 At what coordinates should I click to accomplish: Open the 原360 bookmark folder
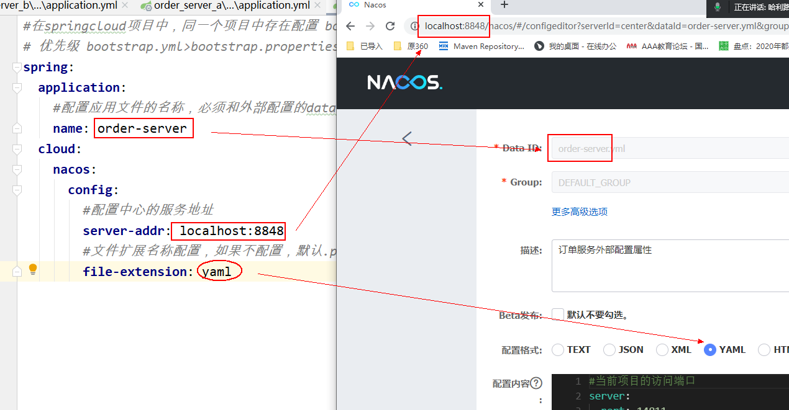click(411, 46)
